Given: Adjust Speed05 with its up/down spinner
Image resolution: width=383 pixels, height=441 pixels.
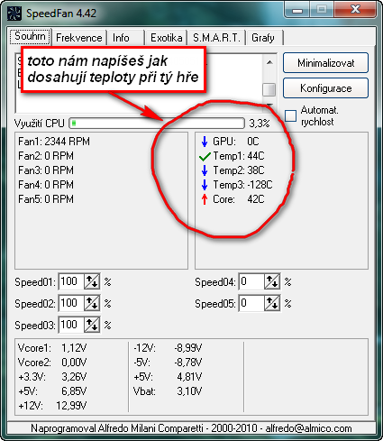Looking at the screenshot, I should [x=272, y=303].
